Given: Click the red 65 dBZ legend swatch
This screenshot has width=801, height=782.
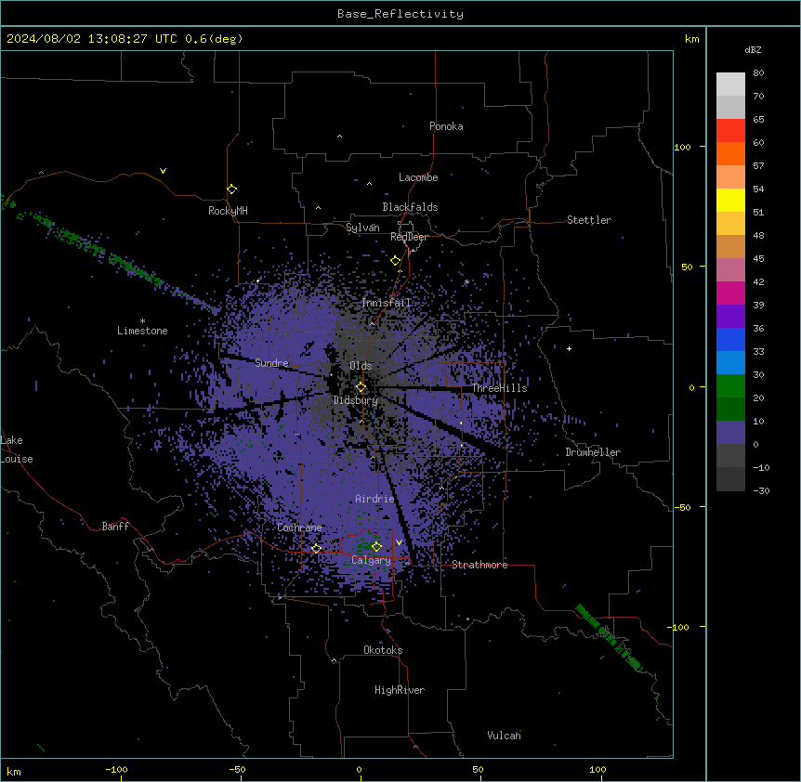Looking at the screenshot, I should click(x=730, y=131).
